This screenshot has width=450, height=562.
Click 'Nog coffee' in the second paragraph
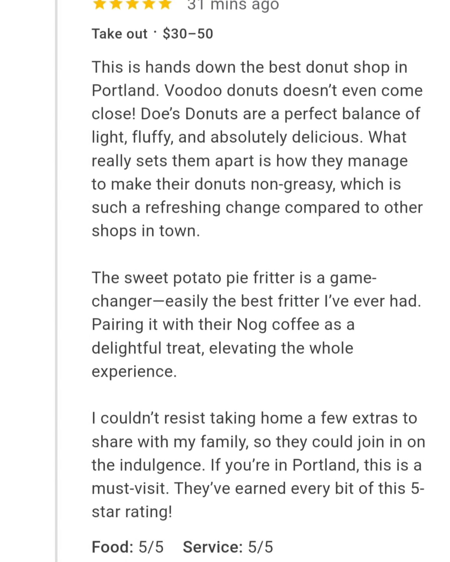278,325
